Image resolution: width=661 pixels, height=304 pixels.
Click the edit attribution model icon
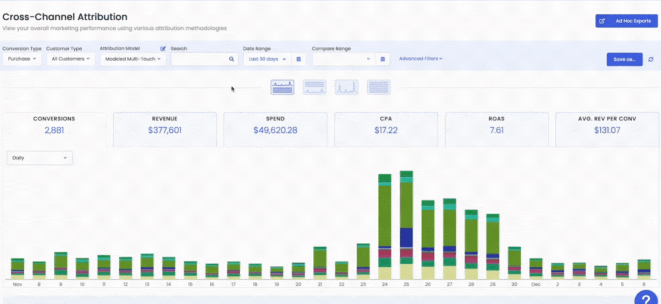point(163,49)
